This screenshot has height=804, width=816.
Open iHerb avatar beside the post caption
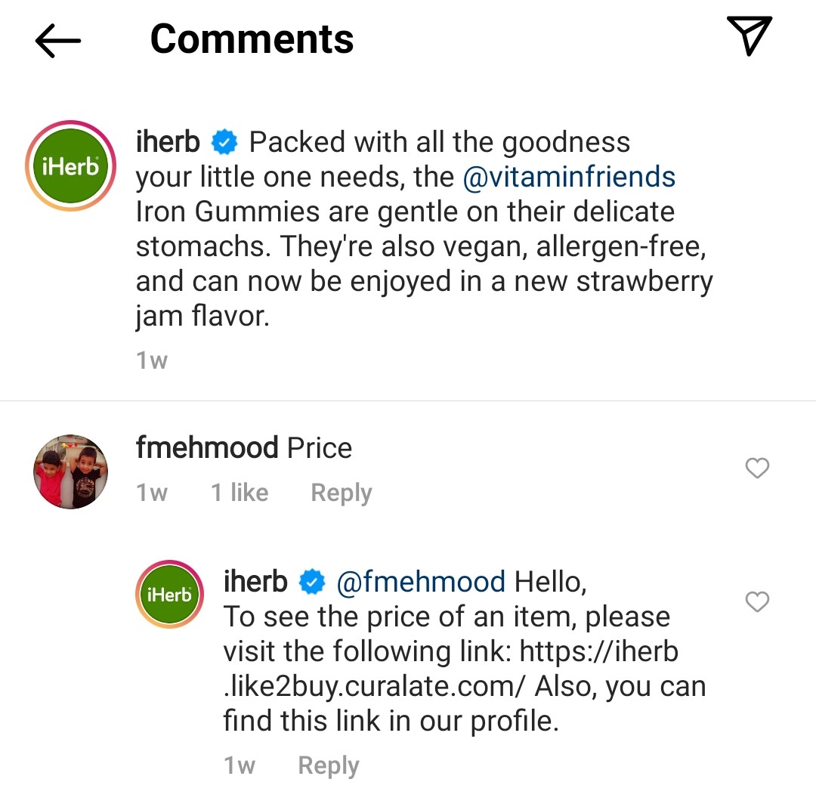70,166
